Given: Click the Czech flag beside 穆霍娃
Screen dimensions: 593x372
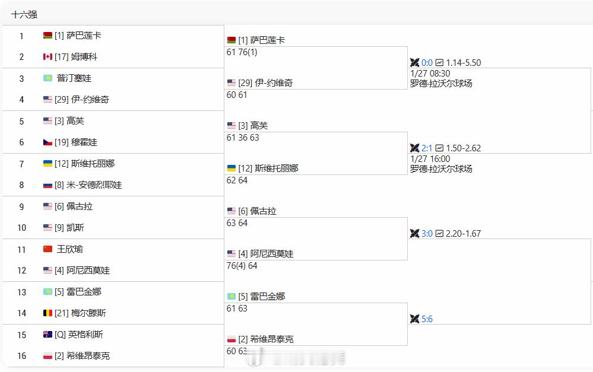Looking at the screenshot, I should (x=49, y=142).
